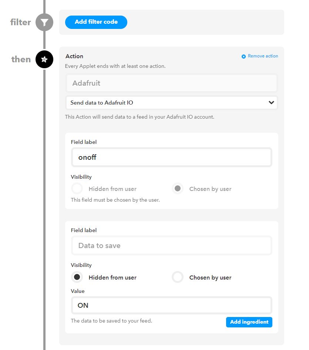Screen dimensions: 309x350
Task: Click the Add filter code button
Action: (x=96, y=22)
